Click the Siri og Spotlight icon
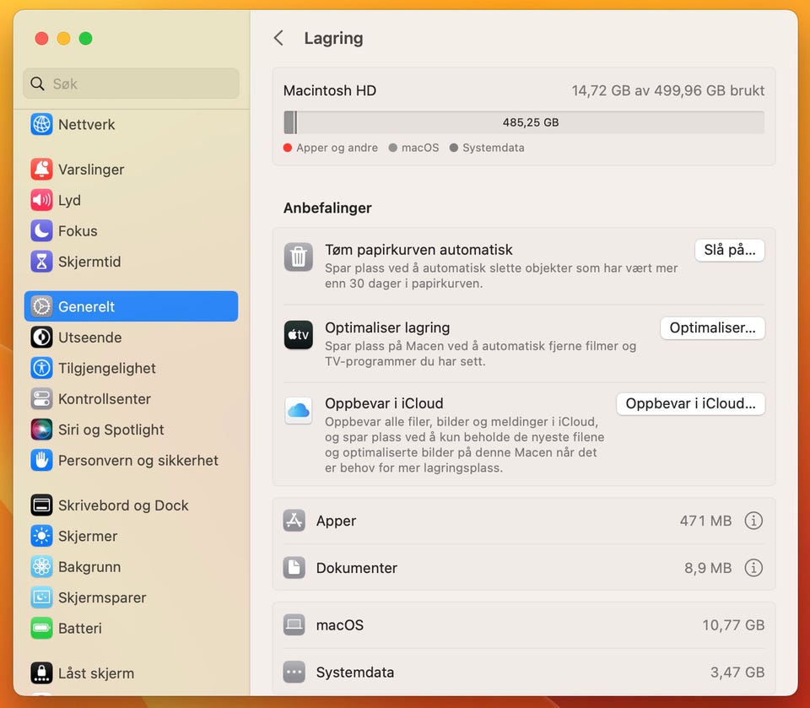Image resolution: width=810 pixels, height=708 pixels. (x=41, y=430)
